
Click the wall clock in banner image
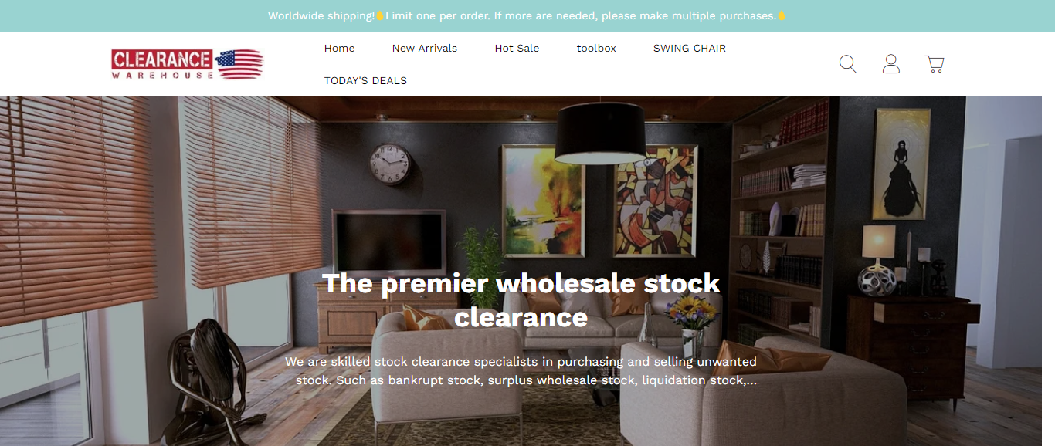390,164
